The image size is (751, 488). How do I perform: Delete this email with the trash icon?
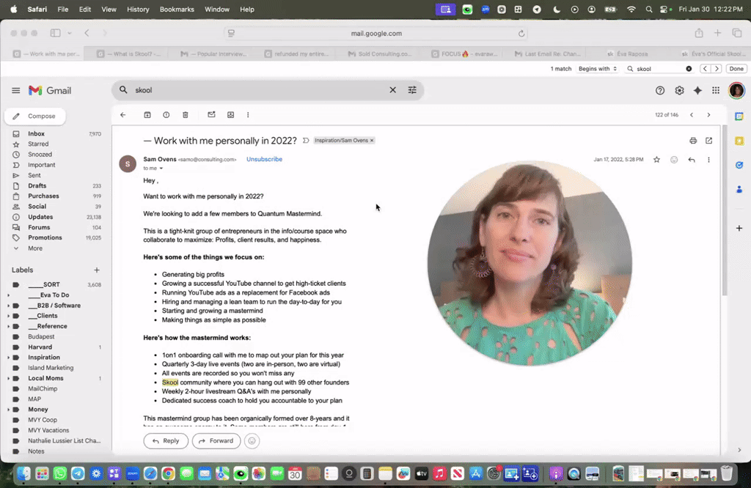[x=186, y=115]
